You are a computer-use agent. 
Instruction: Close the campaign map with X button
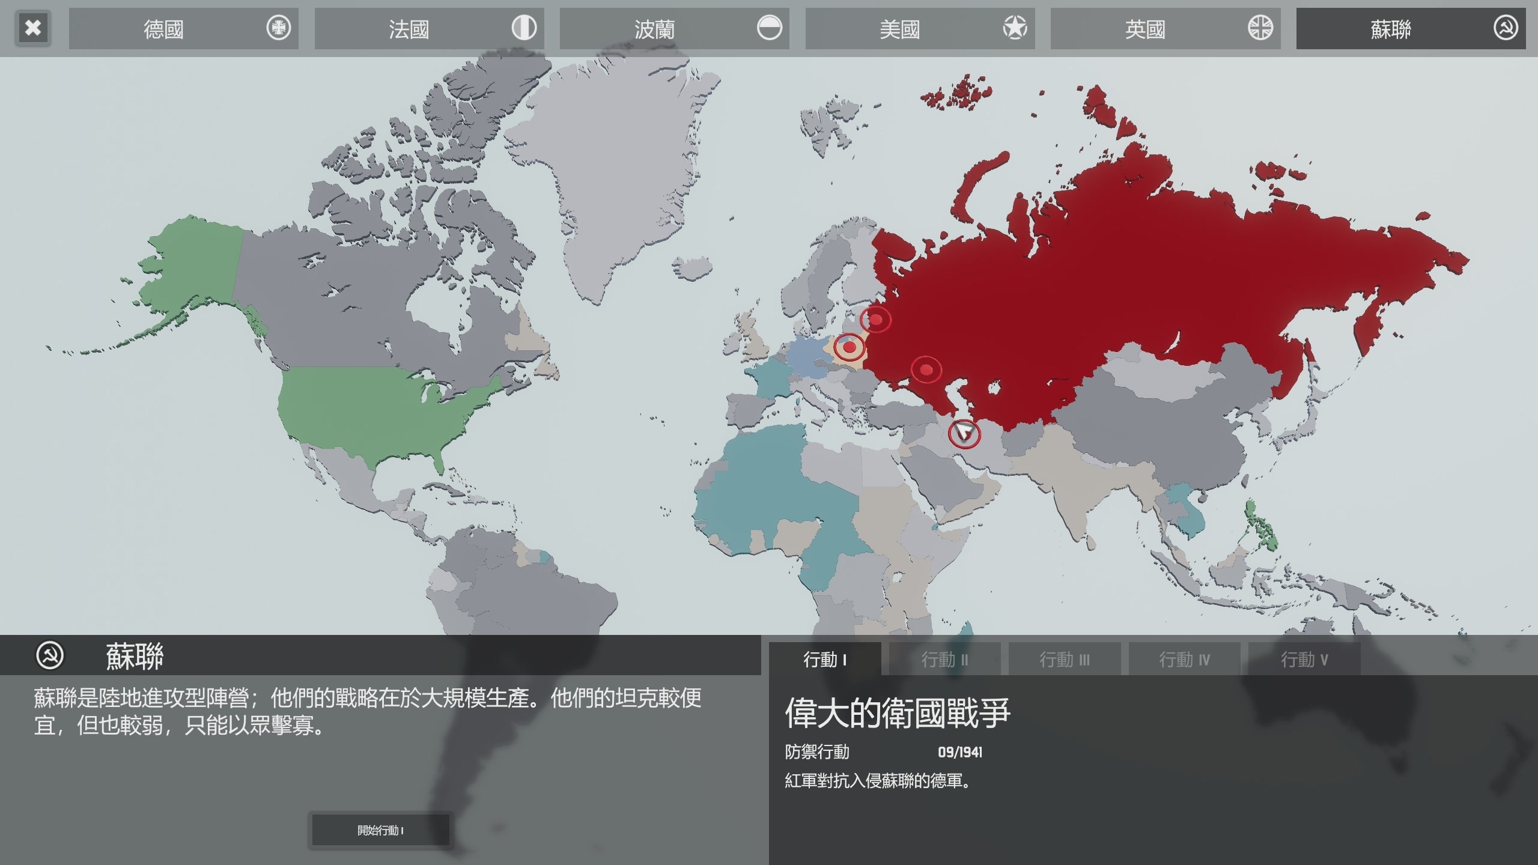[34, 28]
